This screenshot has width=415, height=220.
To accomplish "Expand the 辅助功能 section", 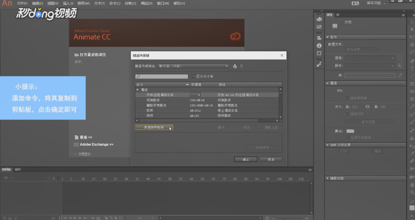I will [327, 178].
